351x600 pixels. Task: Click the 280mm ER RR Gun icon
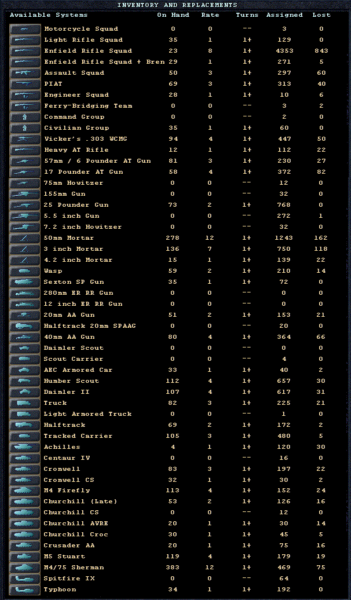pyautogui.click(x=25, y=294)
